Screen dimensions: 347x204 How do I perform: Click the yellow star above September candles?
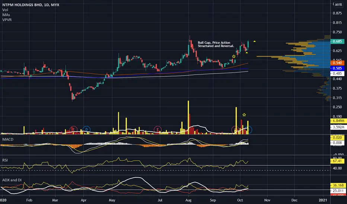[x=234, y=56]
